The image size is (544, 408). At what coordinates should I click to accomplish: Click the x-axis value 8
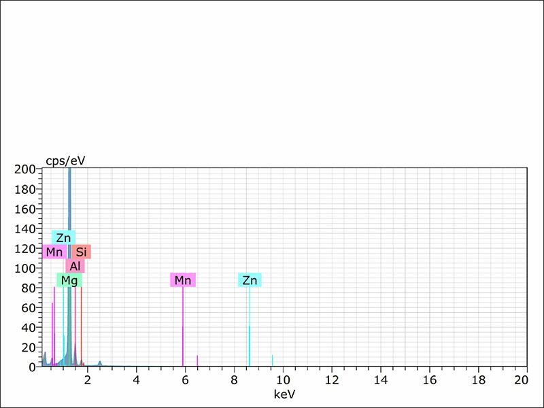click(234, 380)
